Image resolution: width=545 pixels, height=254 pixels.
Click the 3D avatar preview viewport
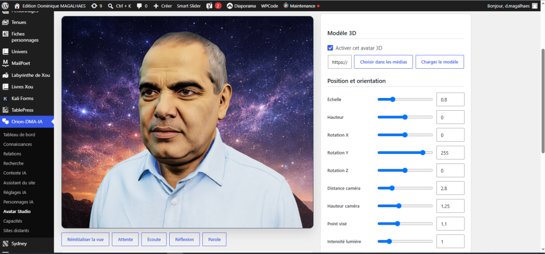[x=187, y=122]
